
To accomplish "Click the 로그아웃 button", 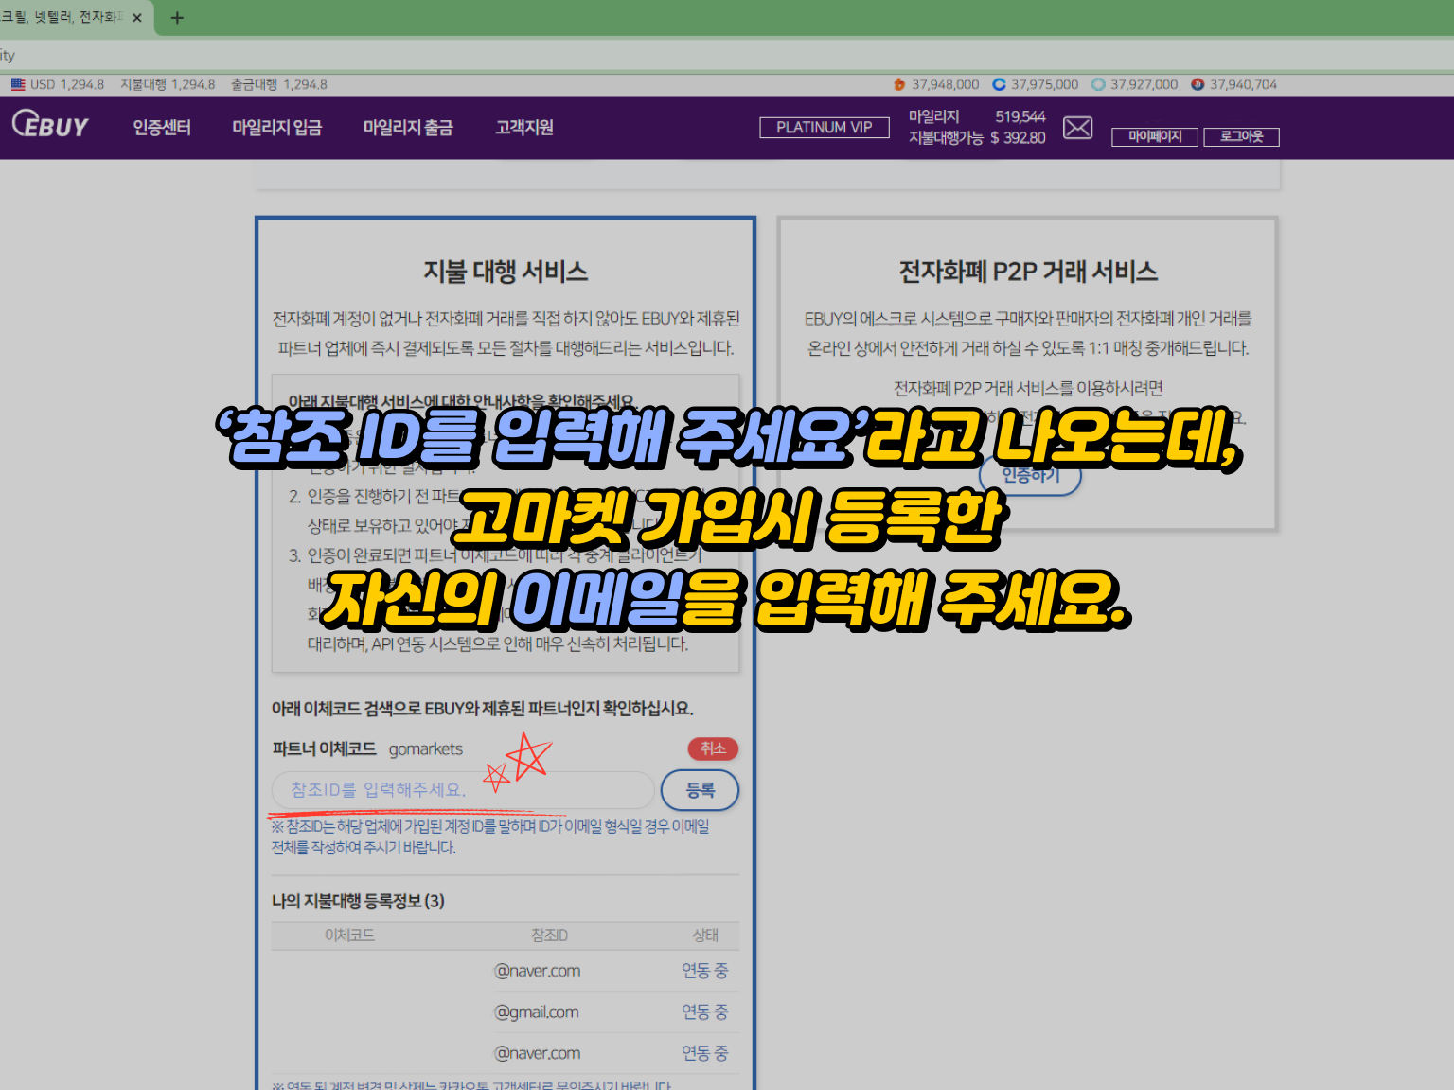I will coord(1241,137).
